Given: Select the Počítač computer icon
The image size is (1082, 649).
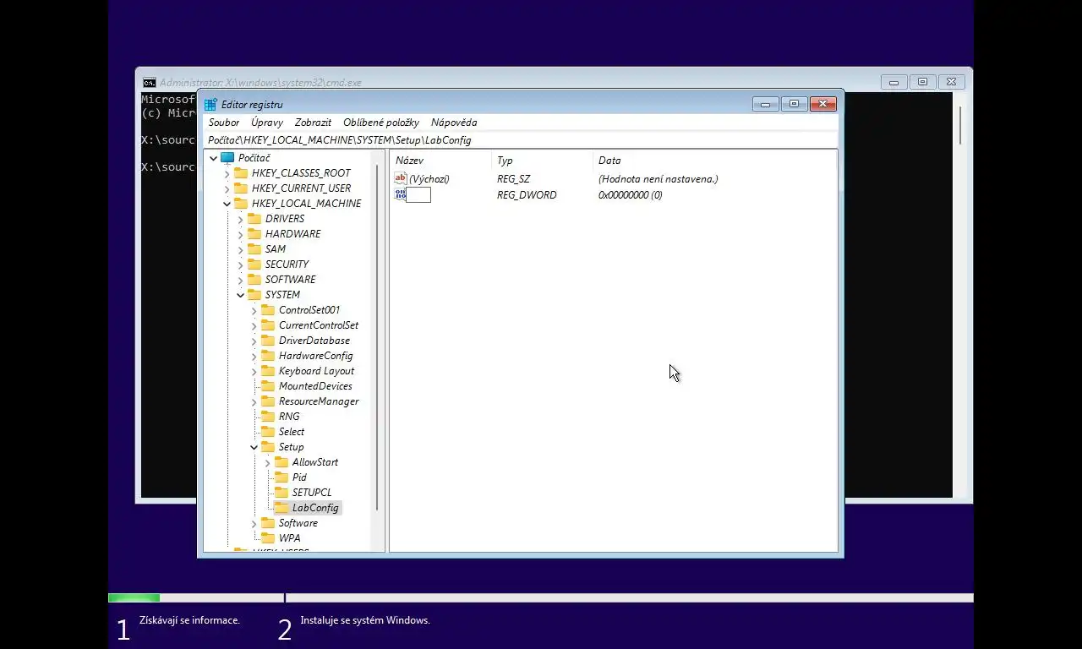Looking at the screenshot, I should (x=227, y=158).
